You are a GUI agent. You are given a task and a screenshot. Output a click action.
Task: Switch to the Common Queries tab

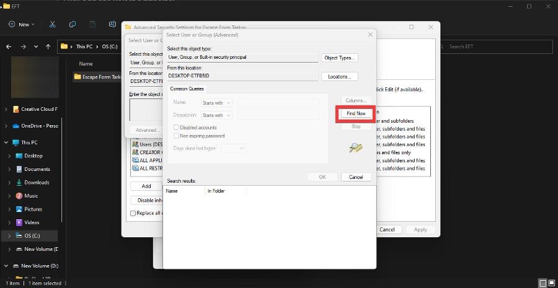186,89
